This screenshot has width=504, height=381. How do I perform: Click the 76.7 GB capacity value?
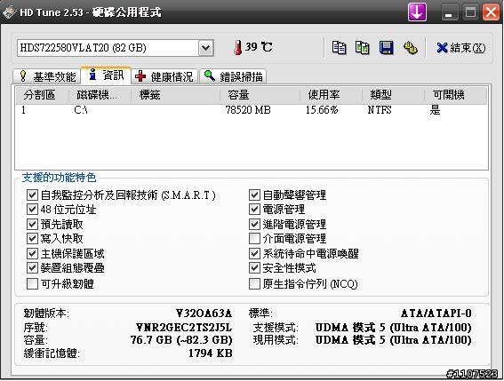point(181,340)
